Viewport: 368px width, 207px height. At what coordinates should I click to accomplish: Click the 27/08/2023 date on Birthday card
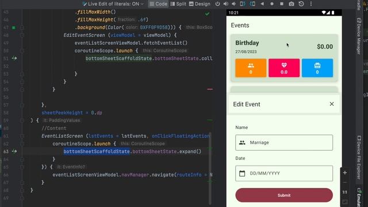click(246, 52)
